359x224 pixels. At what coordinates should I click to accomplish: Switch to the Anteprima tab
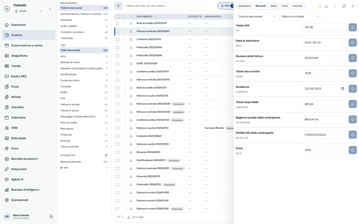click(x=245, y=6)
